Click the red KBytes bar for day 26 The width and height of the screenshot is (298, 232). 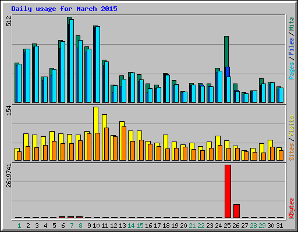236,211
